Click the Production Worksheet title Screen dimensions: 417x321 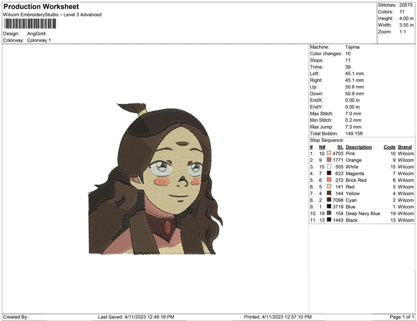coord(41,6)
